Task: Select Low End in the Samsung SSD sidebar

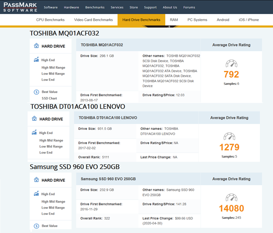Action: 48,213
